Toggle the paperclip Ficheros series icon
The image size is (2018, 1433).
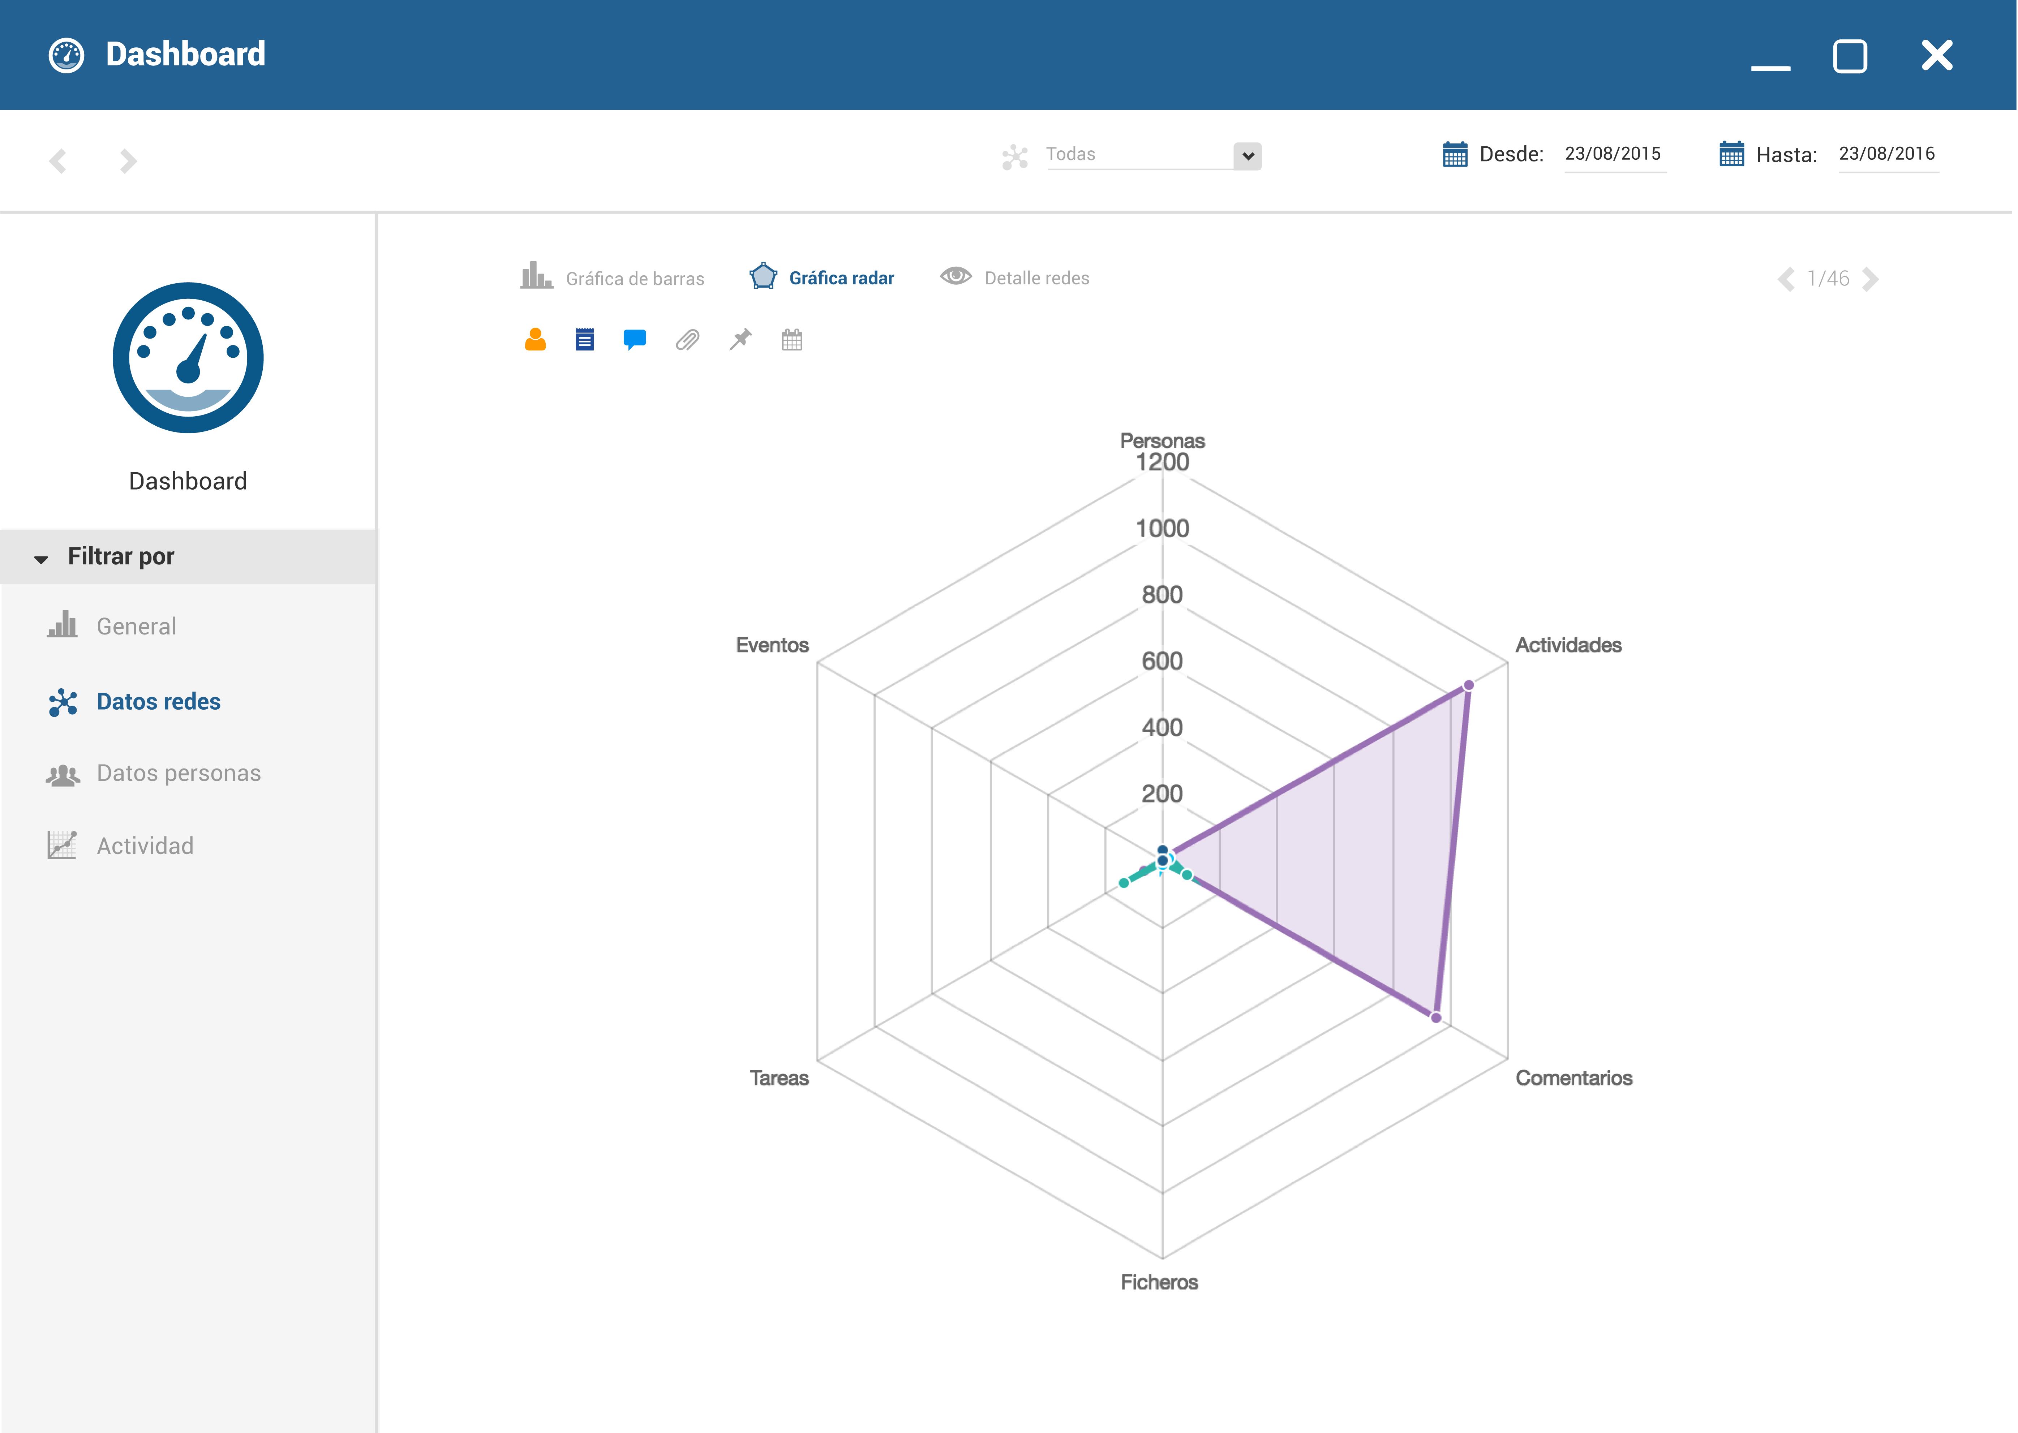(x=687, y=340)
